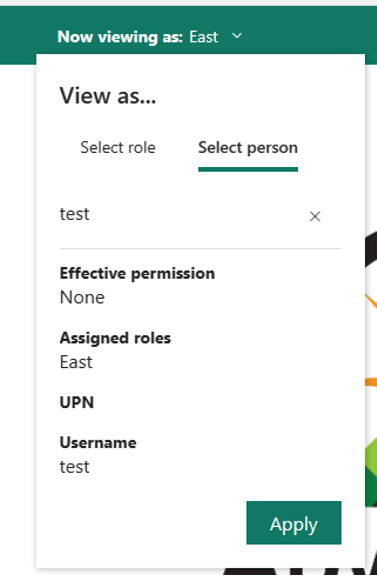Viewport: 377px width, 576px height.
Task: Click the divider line below the search field
Action: pyautogui.click(x=201, y=249)
